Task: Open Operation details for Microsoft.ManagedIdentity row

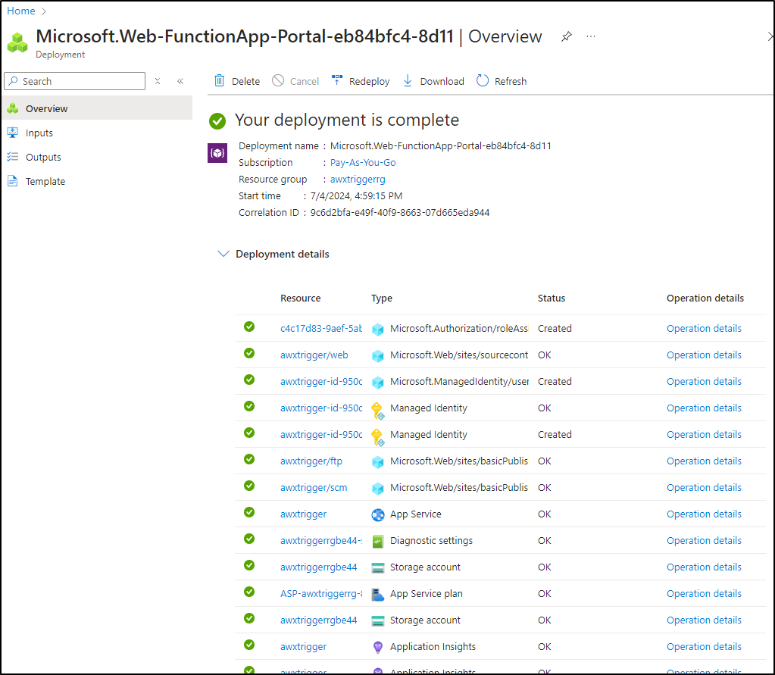Action: click(x=704, y=382)
